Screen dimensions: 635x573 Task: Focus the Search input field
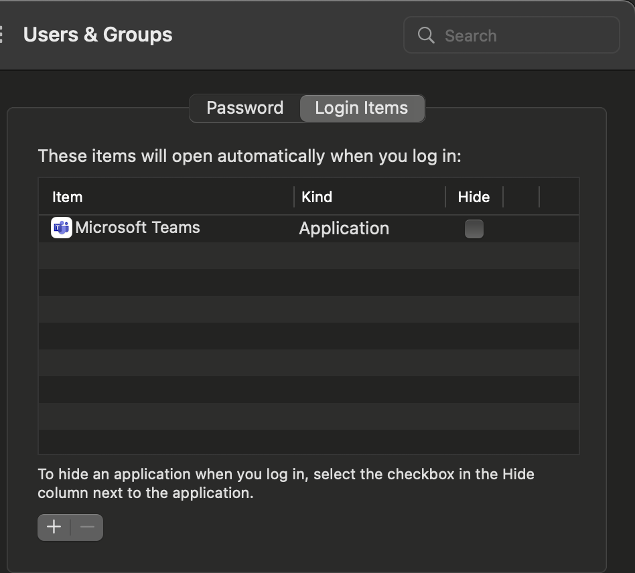click(x=522, y=35)
